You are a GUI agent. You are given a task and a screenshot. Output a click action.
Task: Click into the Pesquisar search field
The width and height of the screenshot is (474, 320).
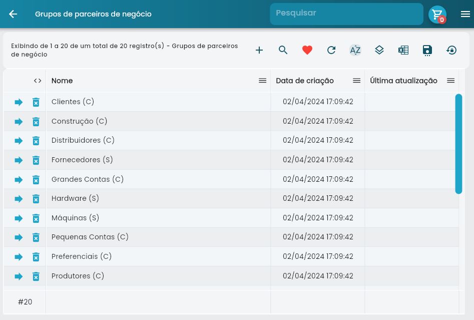coord(346,14)
